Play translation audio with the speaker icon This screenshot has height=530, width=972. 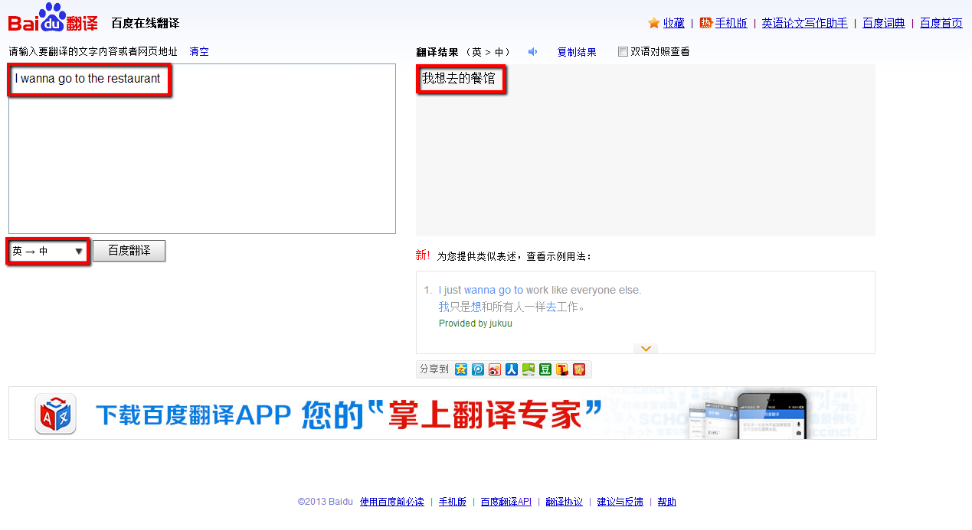[x=533, y=52]
